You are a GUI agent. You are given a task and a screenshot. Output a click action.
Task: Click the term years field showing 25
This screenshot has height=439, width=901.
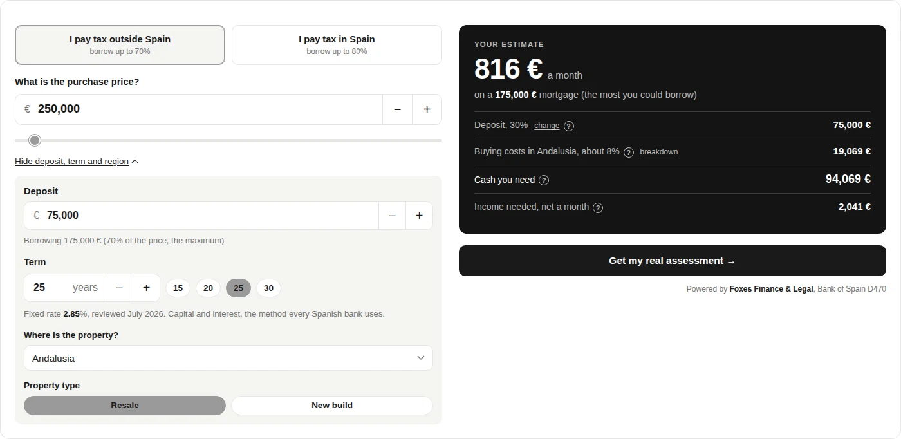pyautogui.click(x=65, y=288)
